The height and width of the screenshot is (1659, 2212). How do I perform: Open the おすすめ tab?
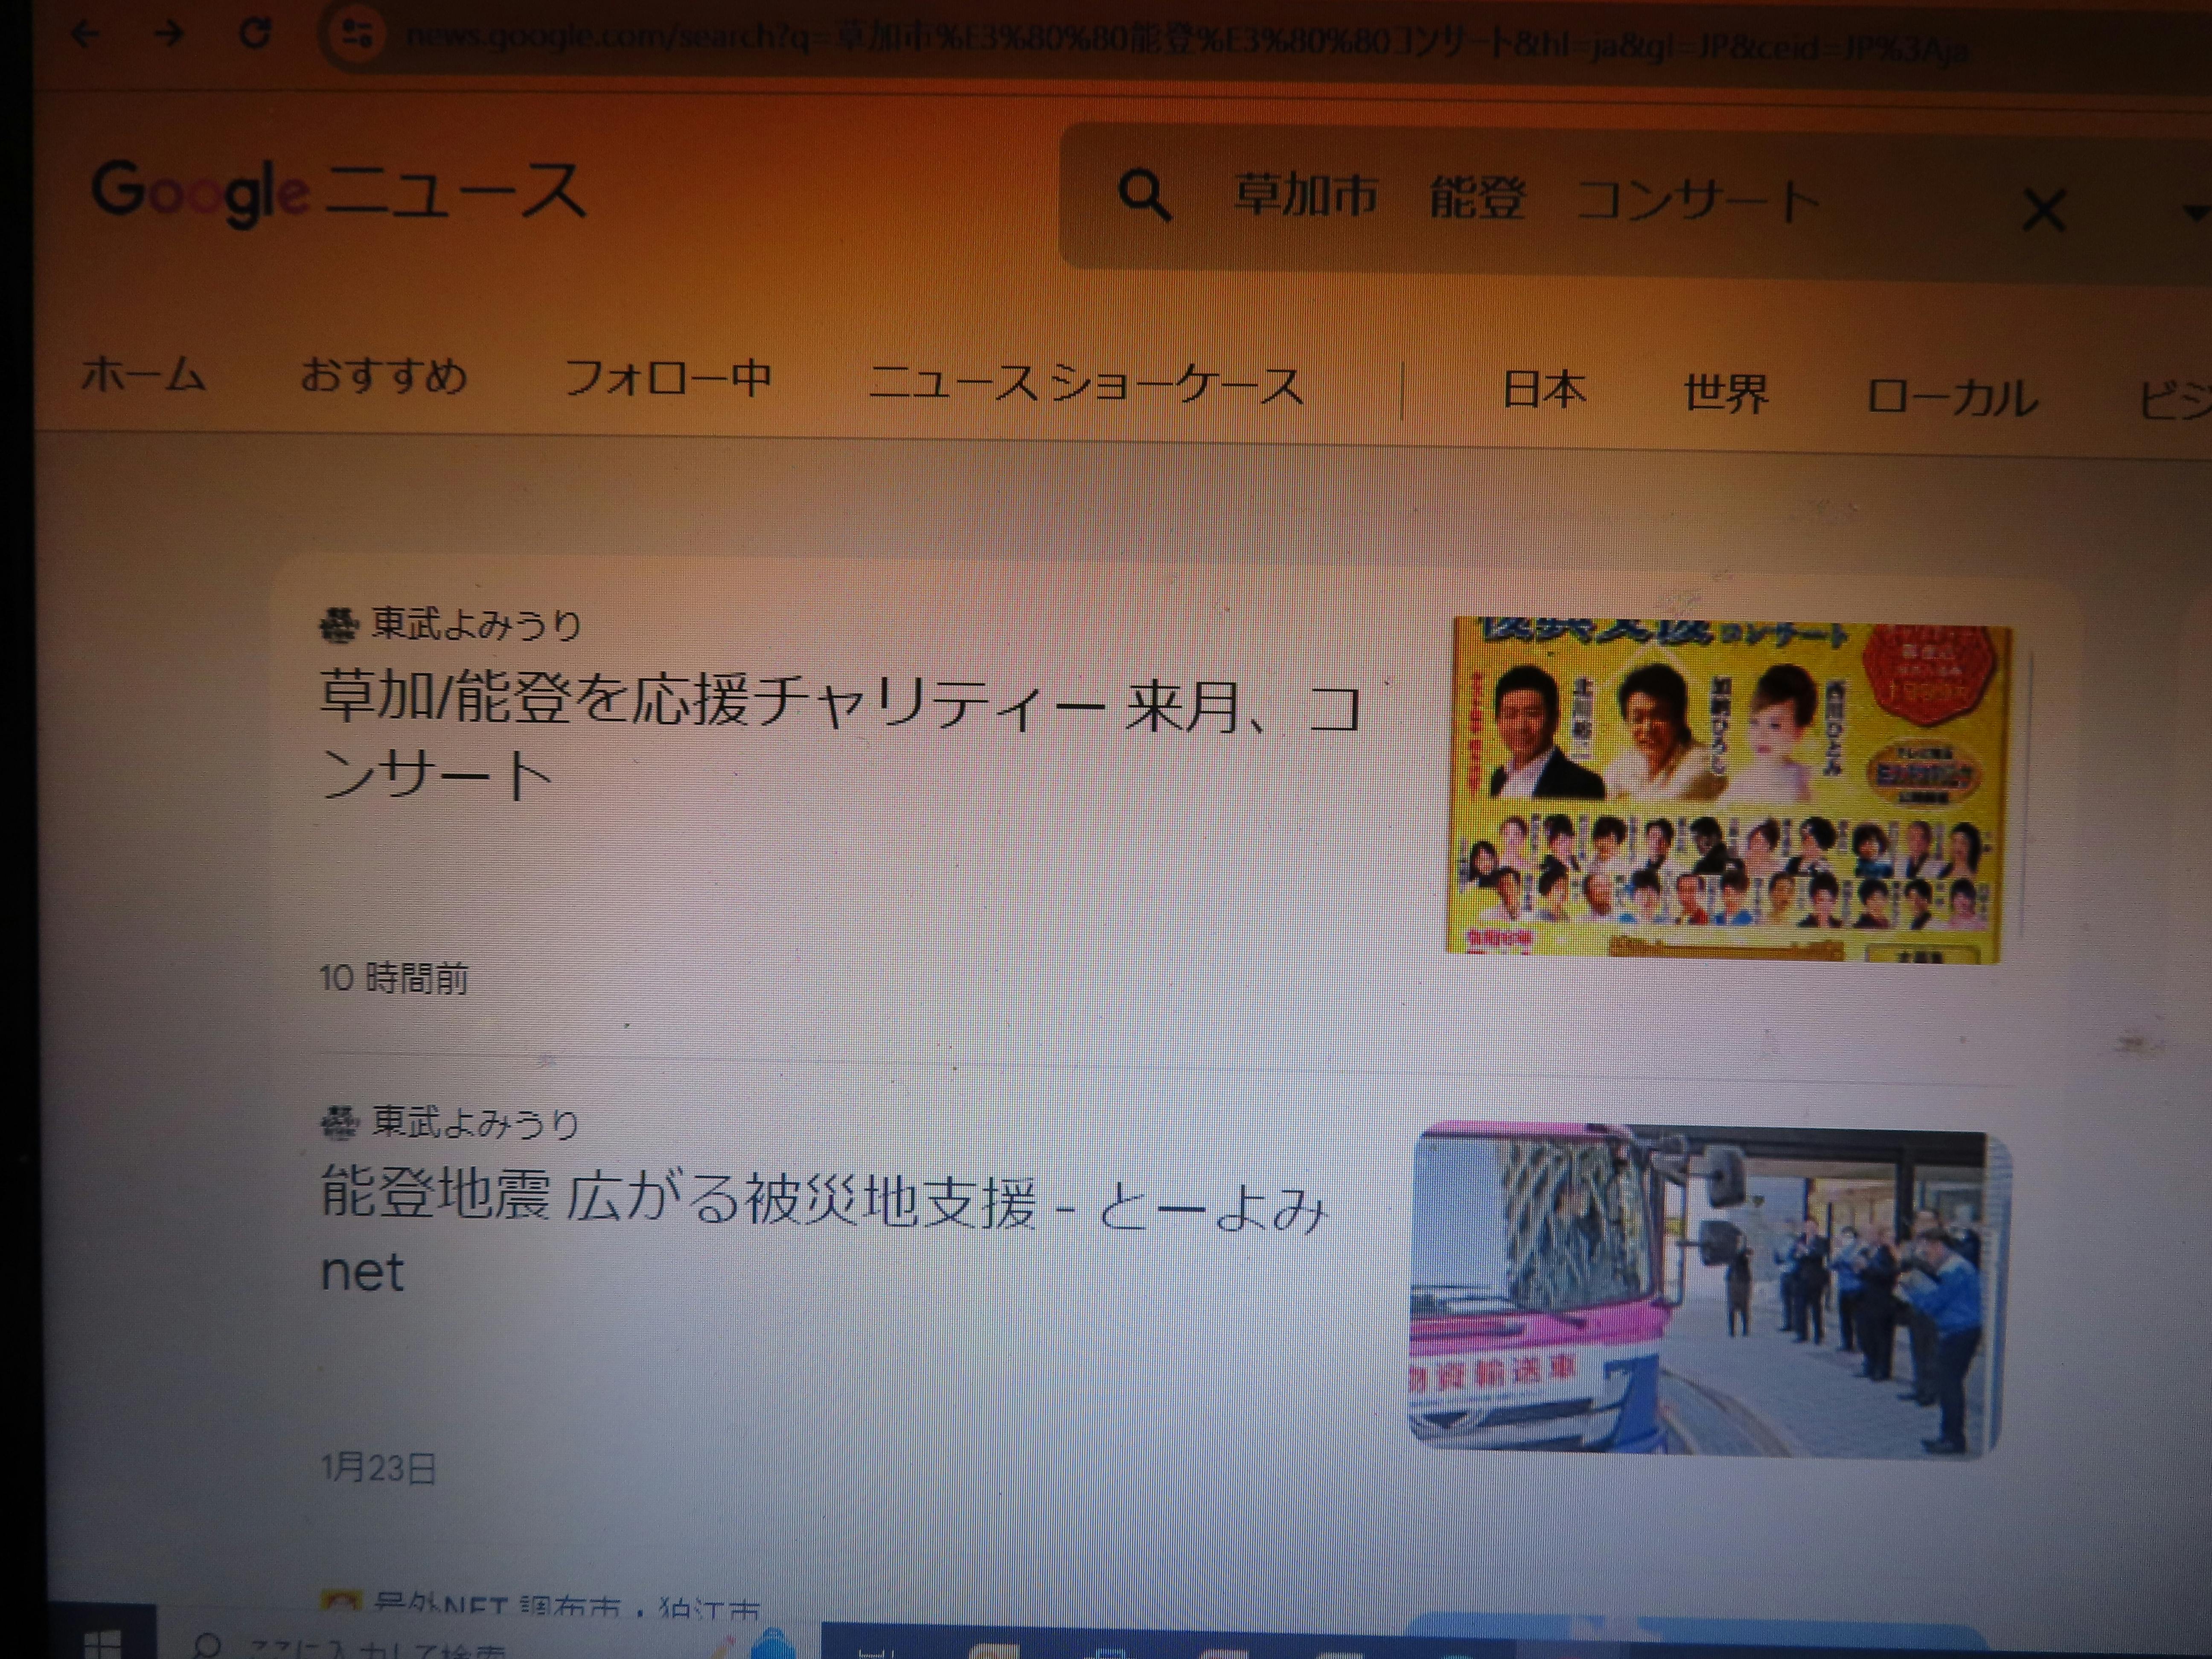383,377
